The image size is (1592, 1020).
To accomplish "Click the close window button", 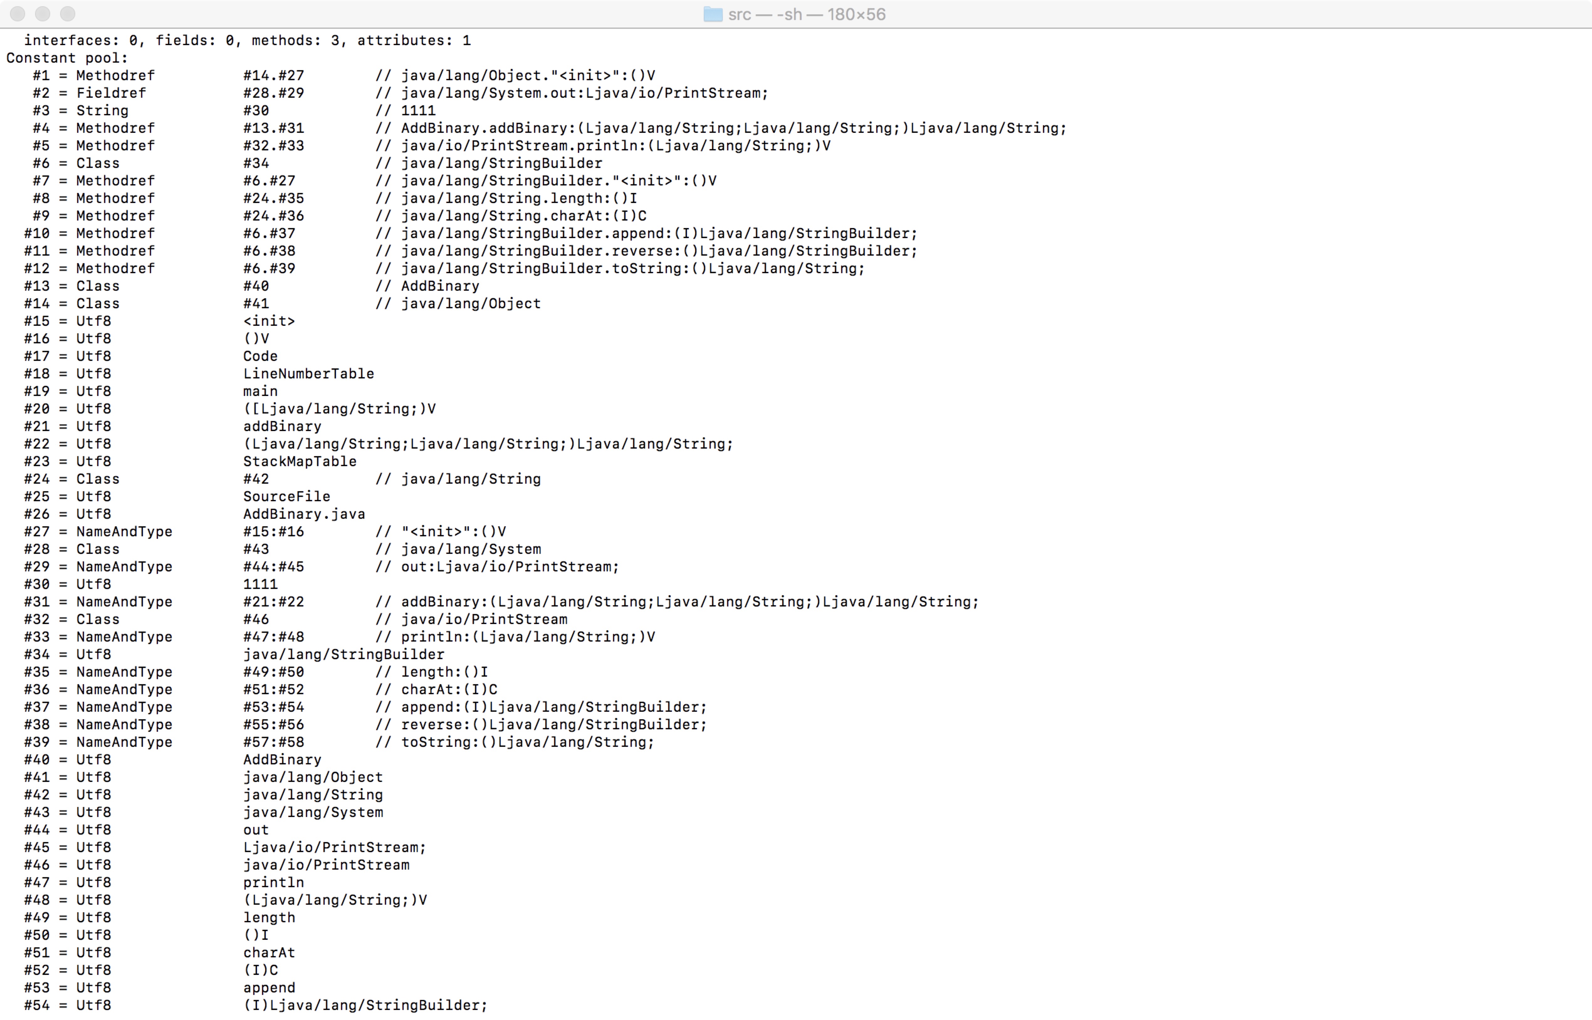I will 18,13.
